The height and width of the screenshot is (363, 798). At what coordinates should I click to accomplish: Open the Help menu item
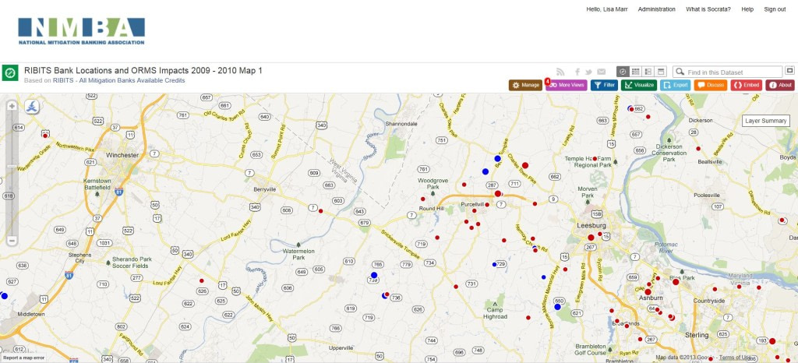(747, 9)
